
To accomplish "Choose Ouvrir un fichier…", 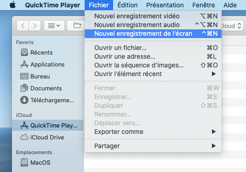I will pos(153,48).
